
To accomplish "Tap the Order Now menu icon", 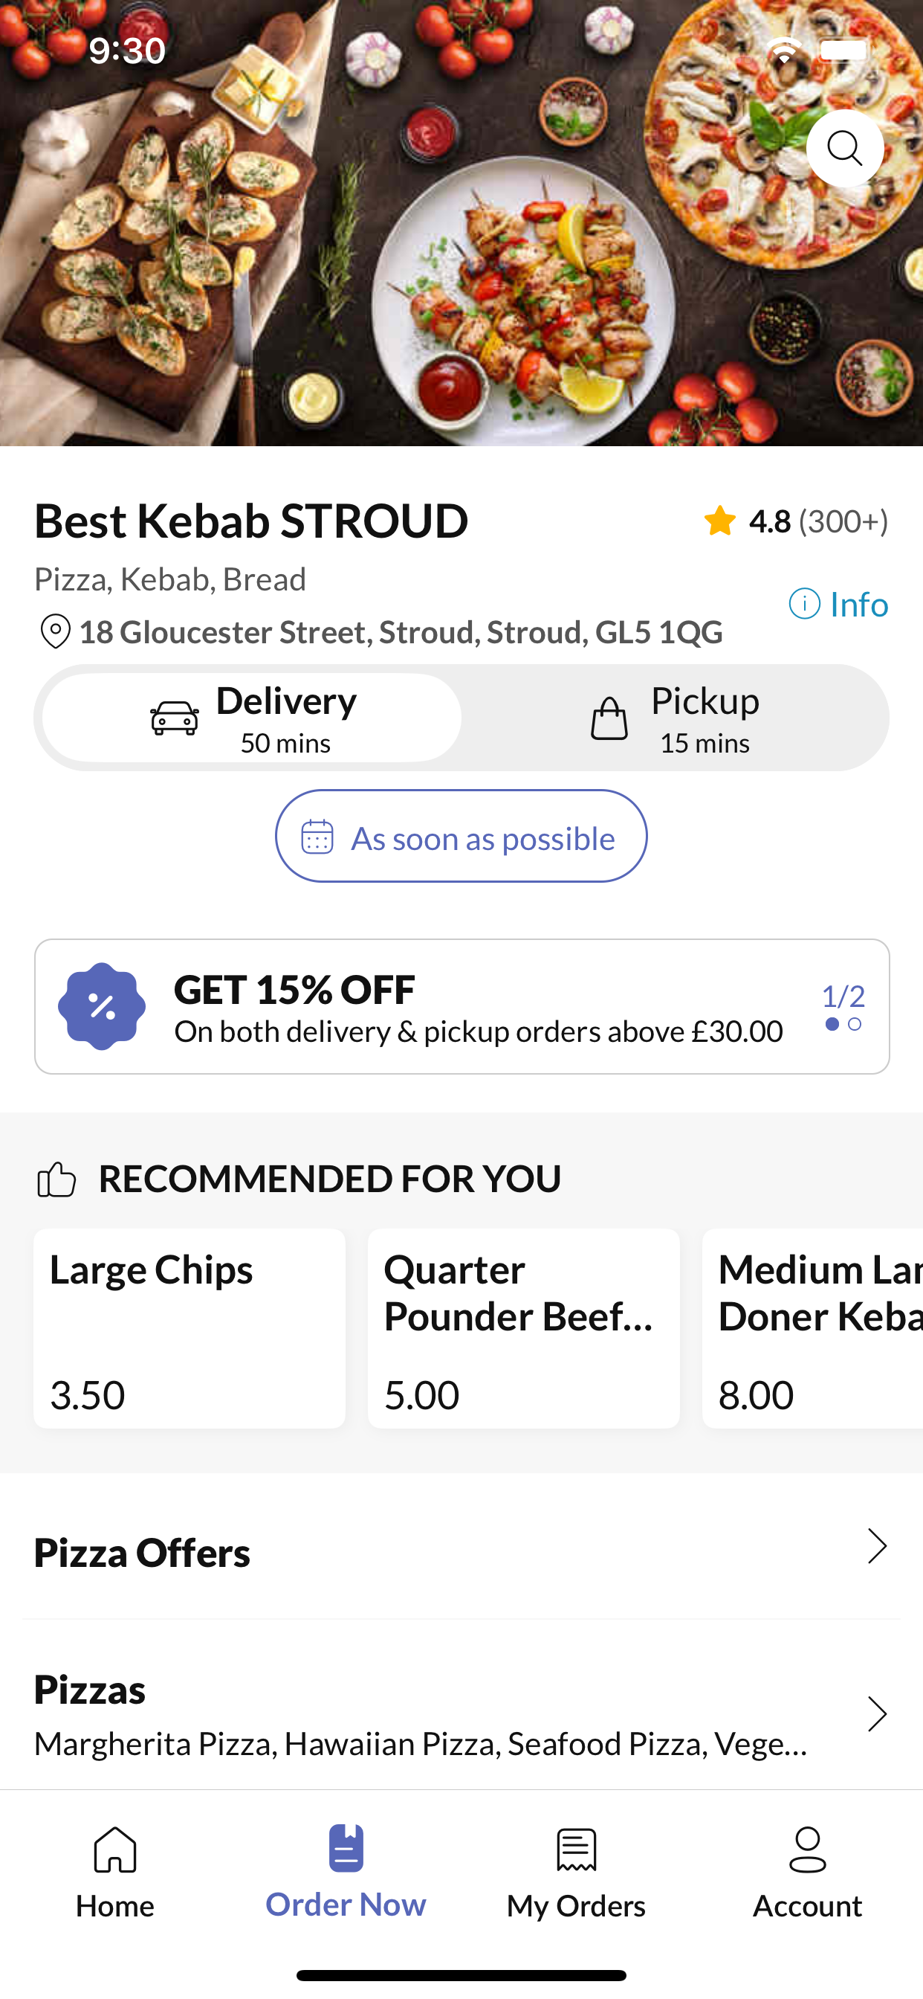I will [x=346, y=1848].
